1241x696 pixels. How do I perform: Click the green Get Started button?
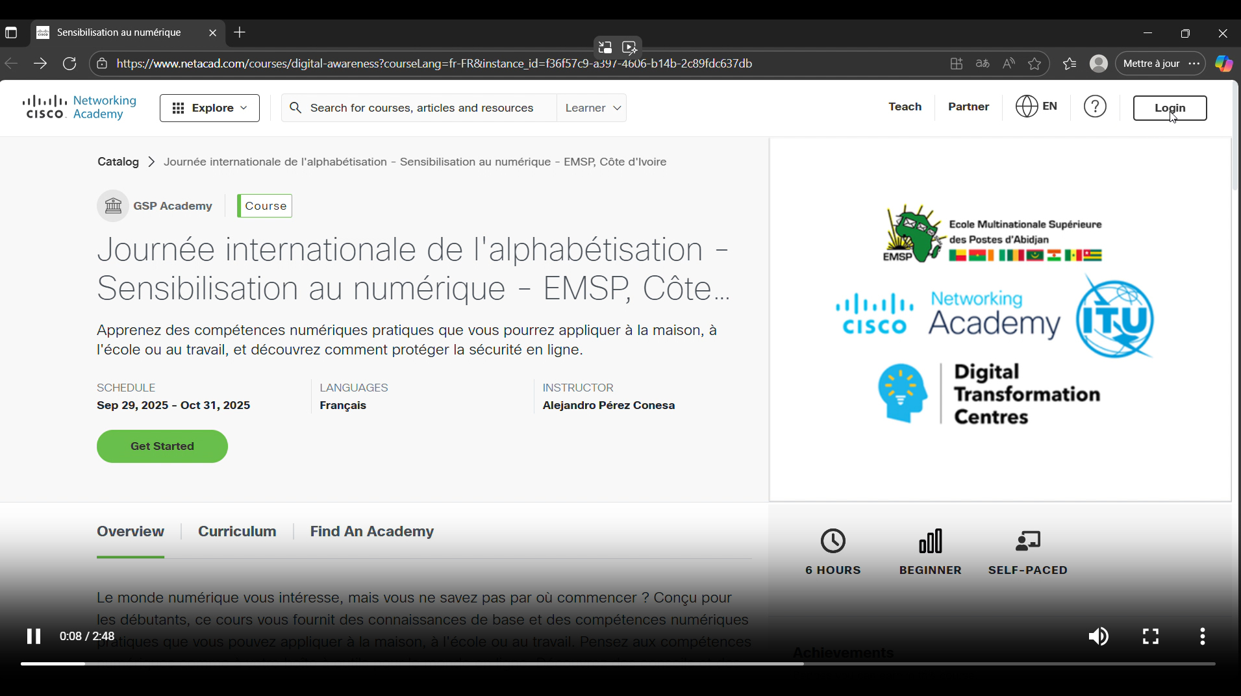162,447
